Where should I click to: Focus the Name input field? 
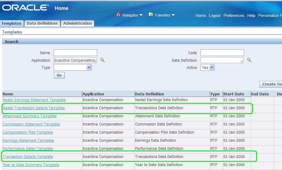[x=75, y=53]
